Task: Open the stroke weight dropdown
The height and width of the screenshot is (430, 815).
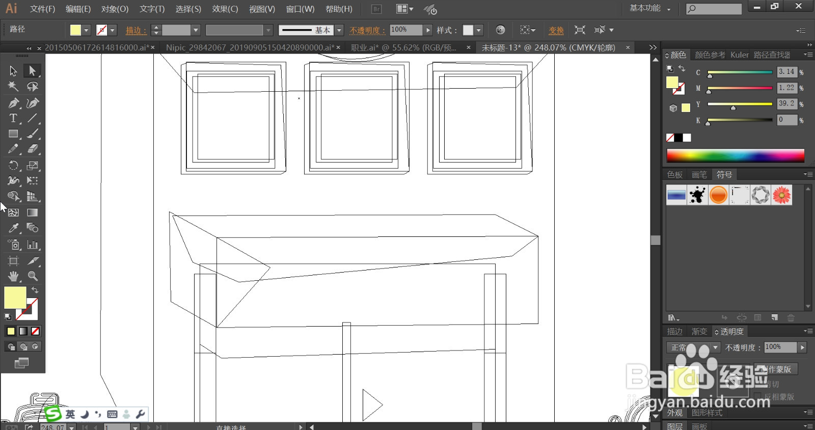Action: (196, 30)
